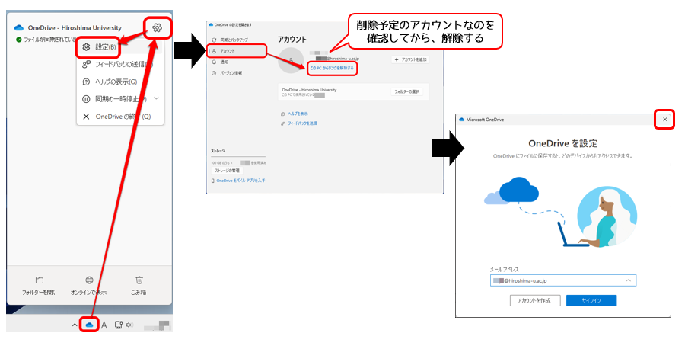
Task: Click the storage usage bar in settings
Action: (x=237, y=156)
